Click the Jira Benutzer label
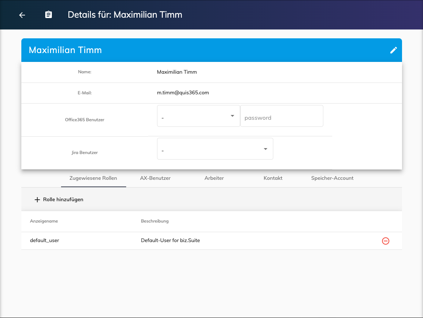This screenshot has height=318, width=423. click(85, 153)
